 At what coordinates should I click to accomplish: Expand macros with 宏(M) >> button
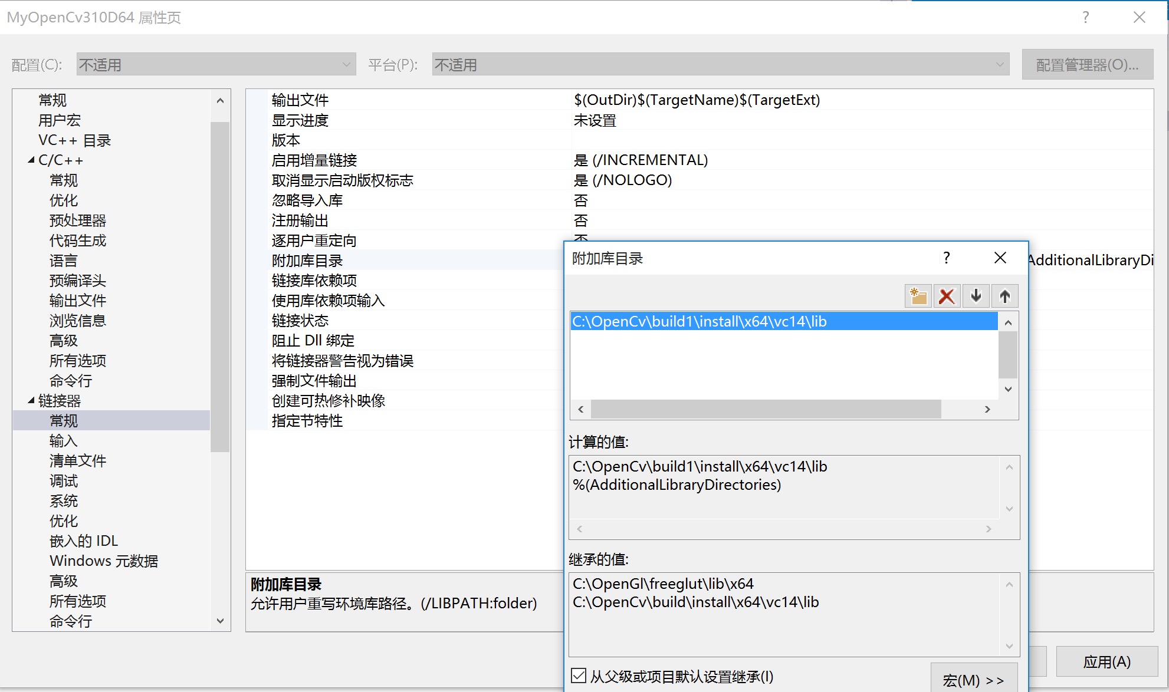(974, 679)
